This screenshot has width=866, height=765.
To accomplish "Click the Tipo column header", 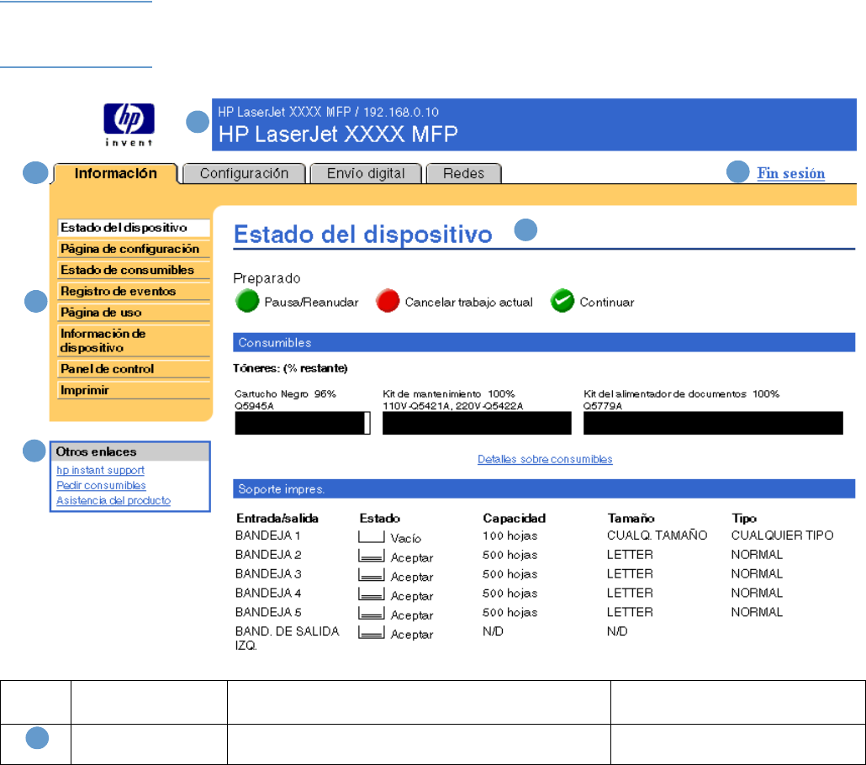I will coord(744,518).
